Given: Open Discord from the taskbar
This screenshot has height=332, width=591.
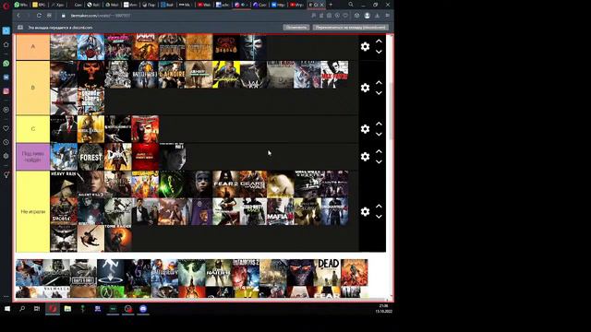Looking at the screenshot, I should 143,309.
